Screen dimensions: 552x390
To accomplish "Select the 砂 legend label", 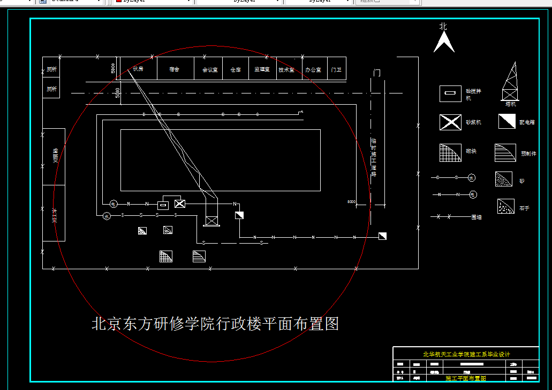I will point(521,181).
